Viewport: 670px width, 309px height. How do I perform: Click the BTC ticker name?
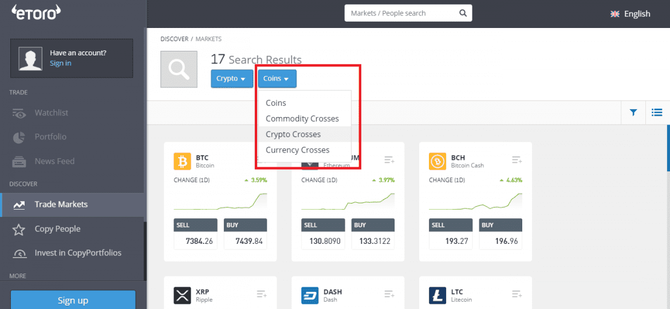pyautogui.click(x=202, y=158)
